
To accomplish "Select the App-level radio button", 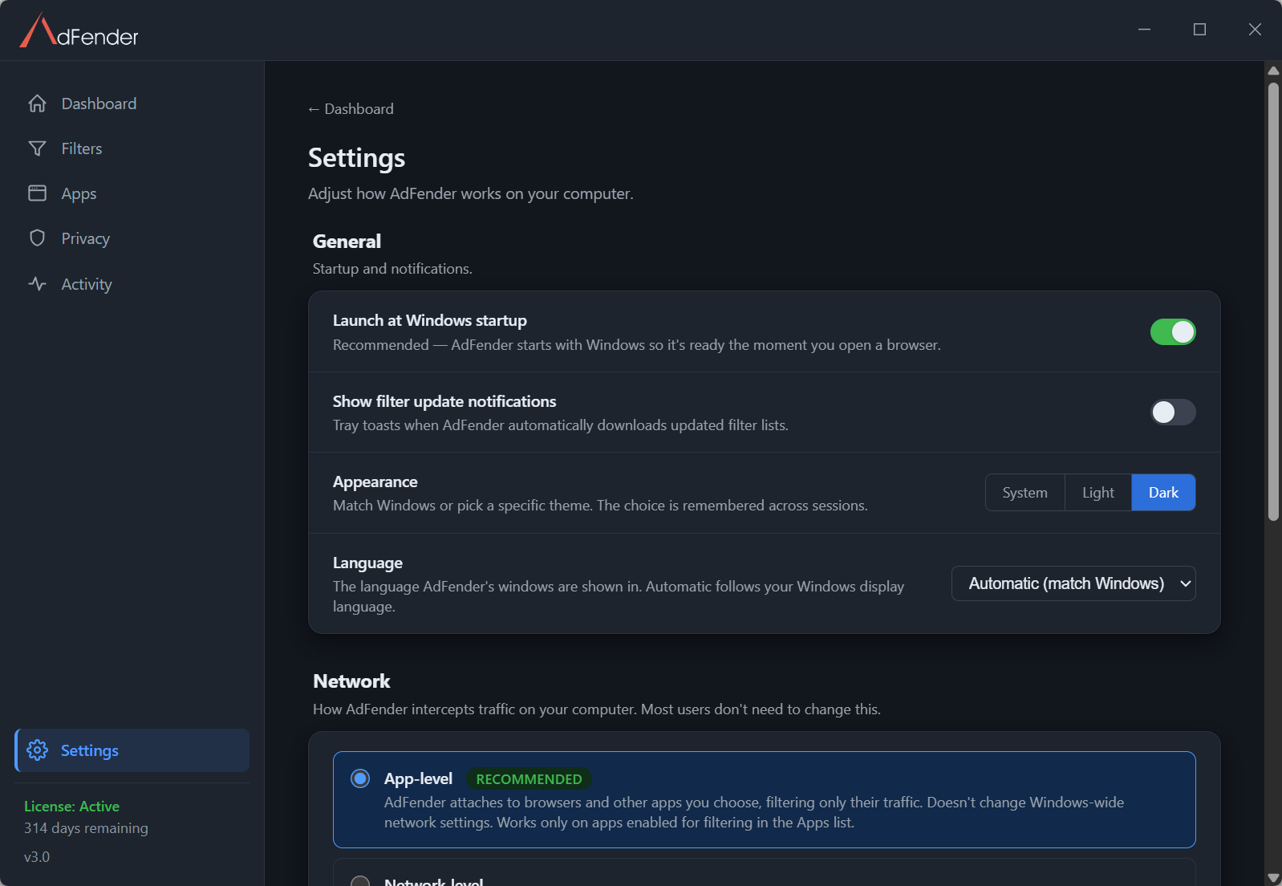I will click(360, 778).
